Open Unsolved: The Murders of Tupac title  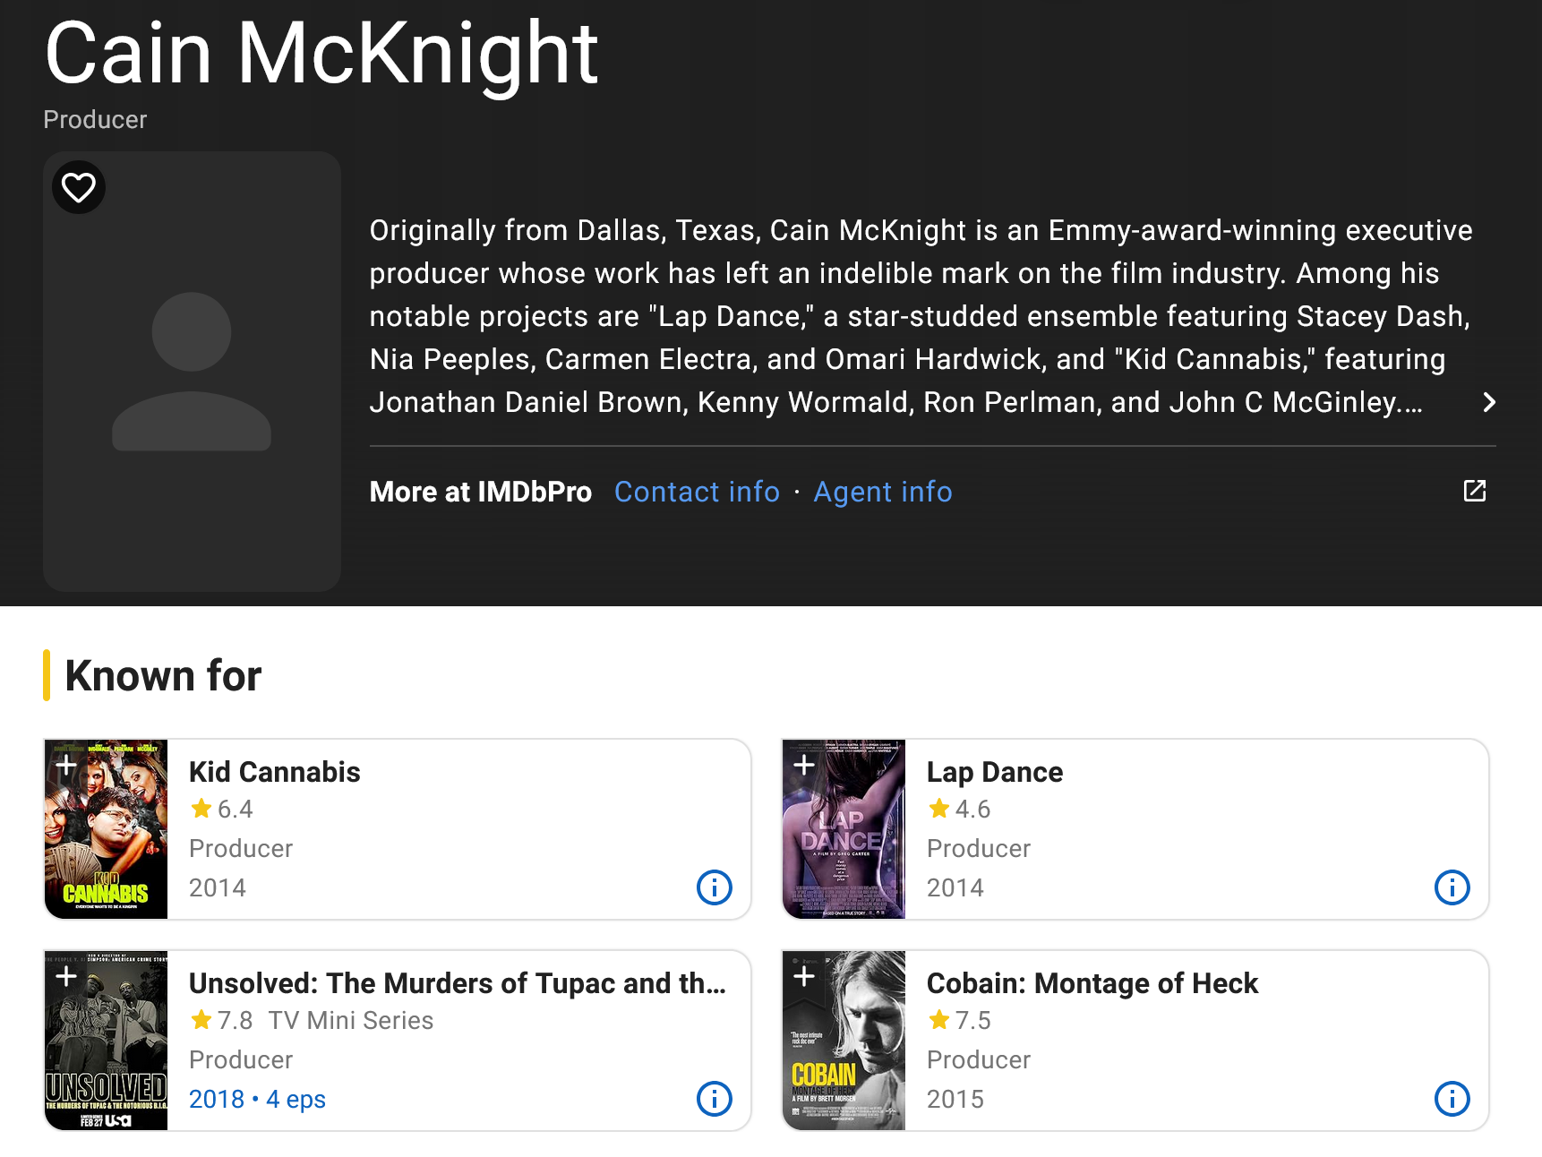457,983
